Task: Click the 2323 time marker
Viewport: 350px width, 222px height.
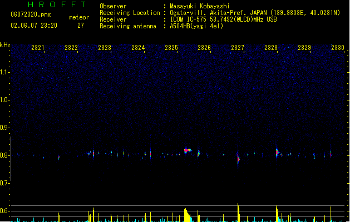Action: 105,47
